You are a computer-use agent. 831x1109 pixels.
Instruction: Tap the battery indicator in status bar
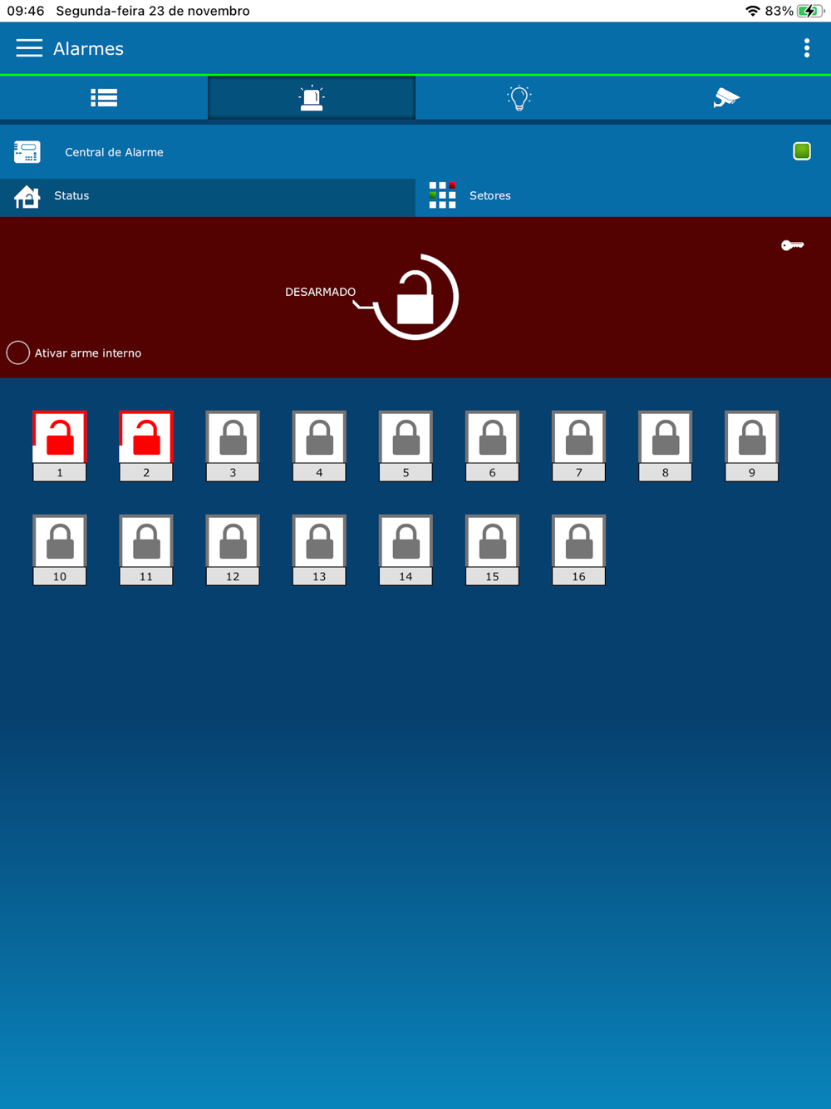809,11
